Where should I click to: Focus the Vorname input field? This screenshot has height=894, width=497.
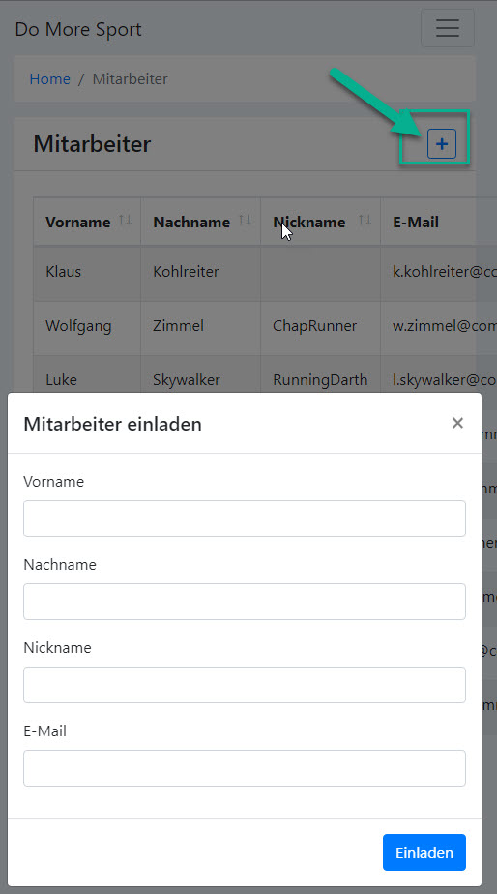pyautogui.click(x=245, y=519)
